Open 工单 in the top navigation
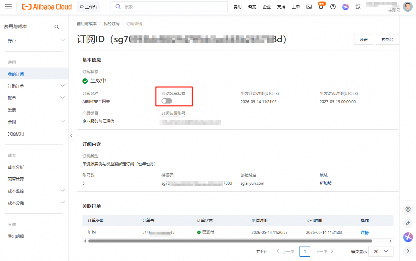 [x=296, y=7]
